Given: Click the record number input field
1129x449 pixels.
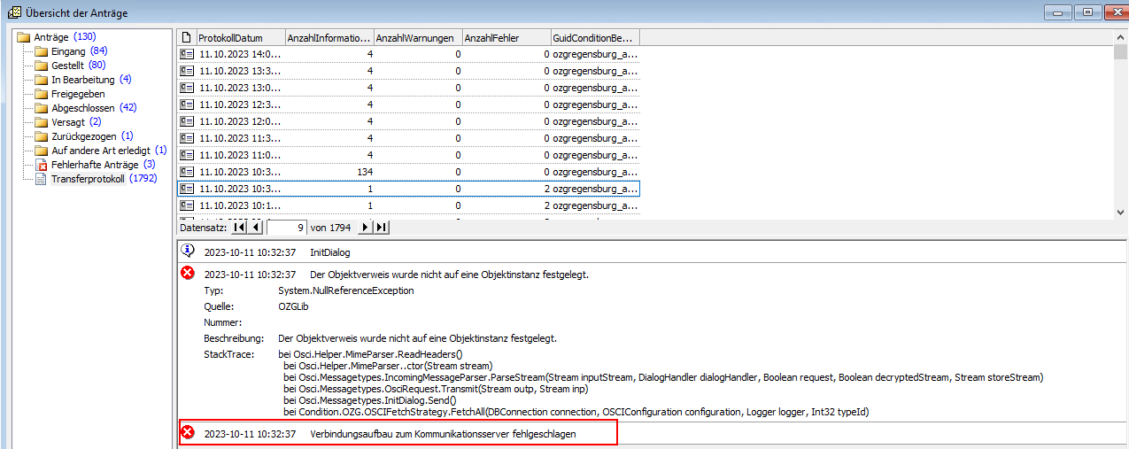Looking at the screenshot, I should click(286, 228).
